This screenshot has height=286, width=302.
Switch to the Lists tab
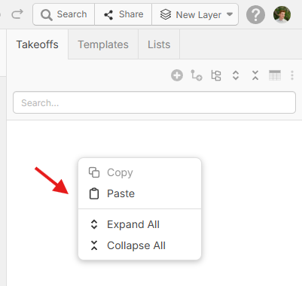tap(159, 44)
